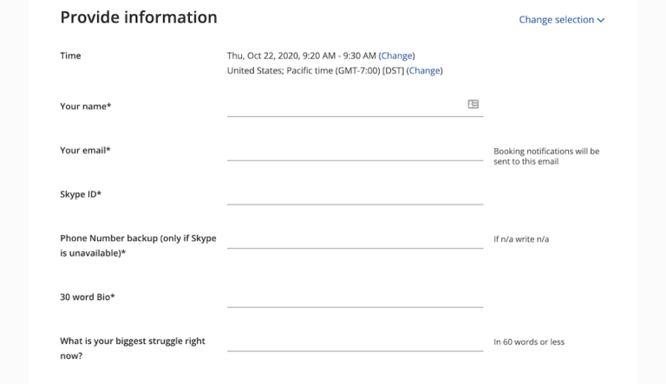Expand the Change selection dropdown
This screenshot has height=384, width=666.
(x=561, y=20)
